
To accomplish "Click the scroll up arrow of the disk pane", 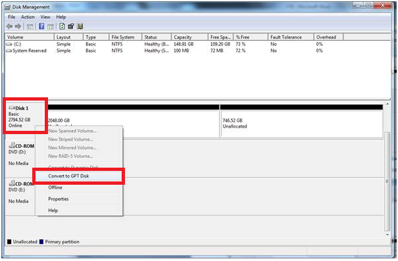I will pos(387,104).
